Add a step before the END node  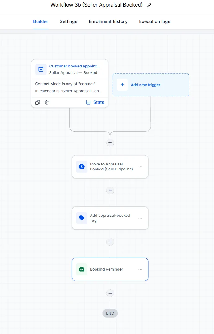click(x=110, y=293)
